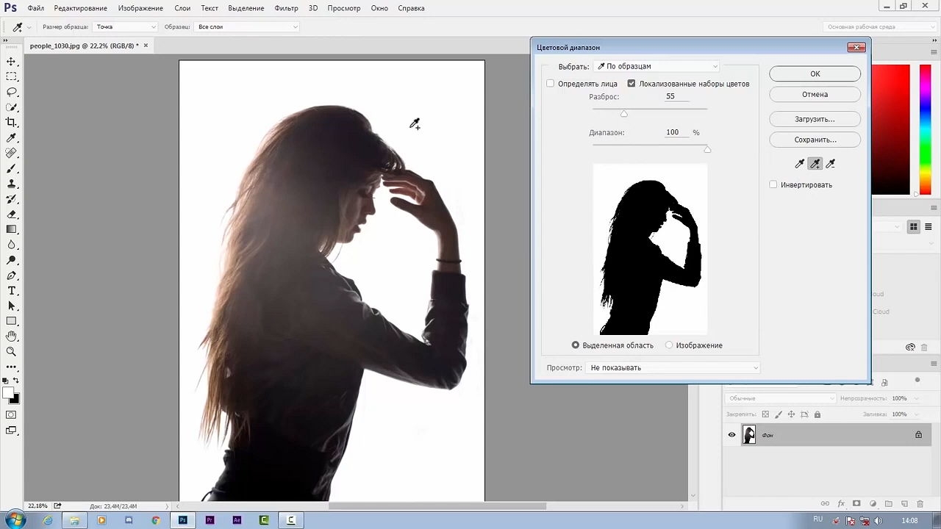
Task: Select the Lasso tool
Action: tap(12, 92)
